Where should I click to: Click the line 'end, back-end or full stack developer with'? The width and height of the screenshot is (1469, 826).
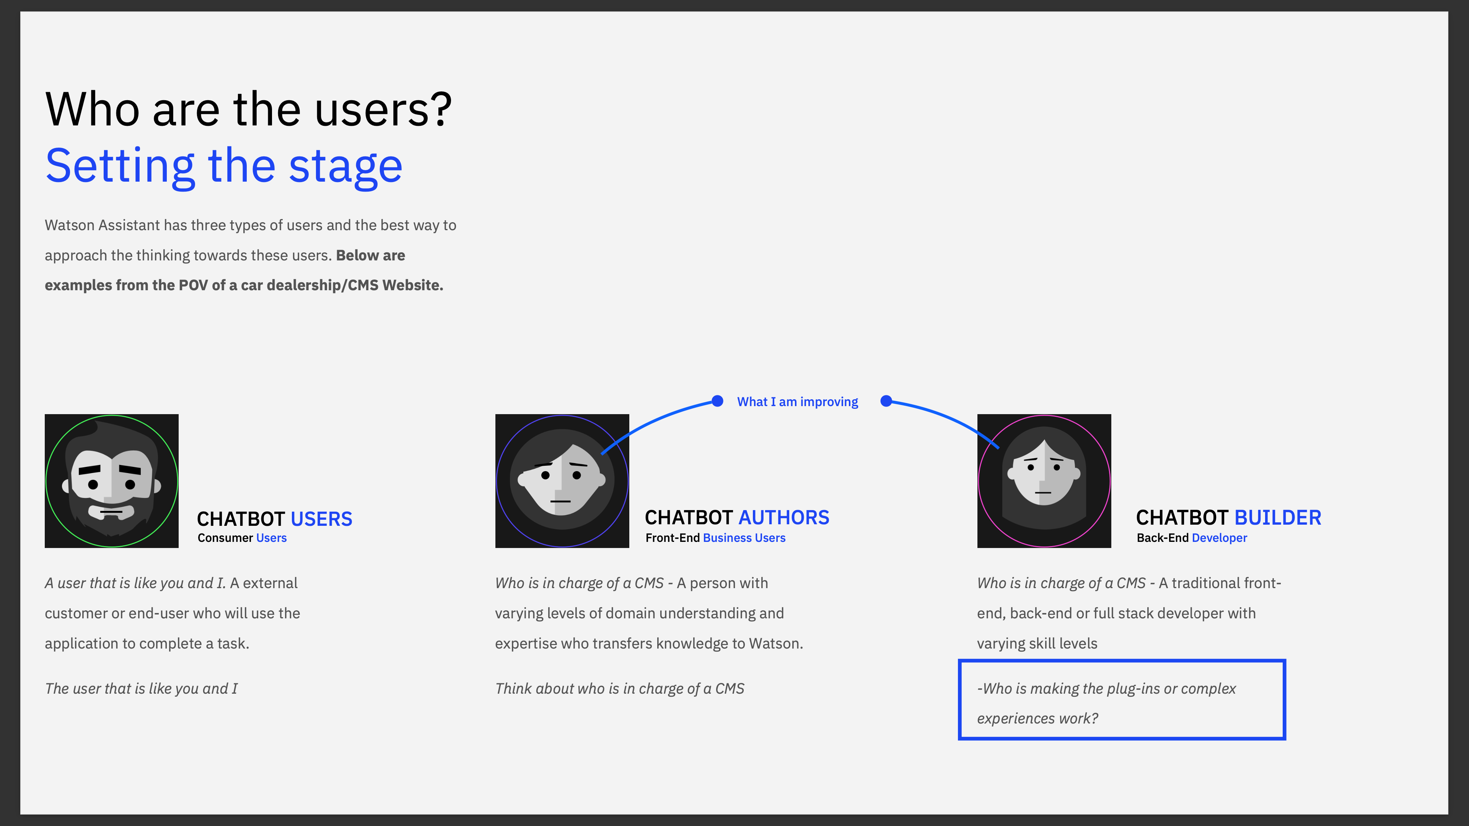[x=1116, y=613]
